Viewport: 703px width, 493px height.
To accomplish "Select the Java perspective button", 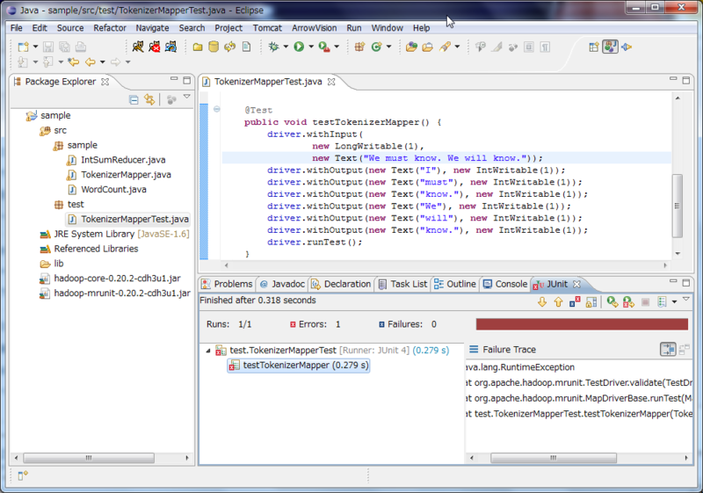I will [x=610, y=47].
